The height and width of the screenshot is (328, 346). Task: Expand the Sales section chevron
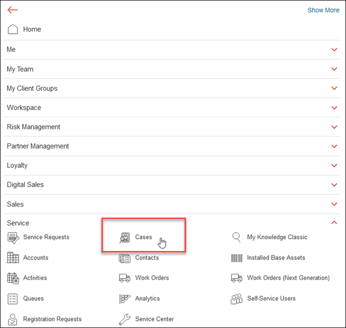pos(335,204)
